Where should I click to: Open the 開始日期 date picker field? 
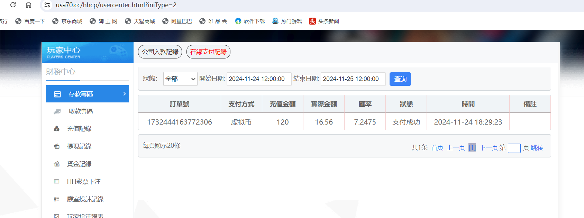pos(259,79)
